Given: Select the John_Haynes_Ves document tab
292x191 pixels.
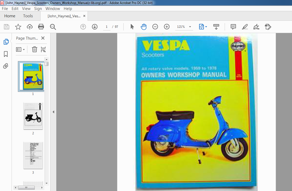Looking at the screenshot, I should click(x=64, y=16).
